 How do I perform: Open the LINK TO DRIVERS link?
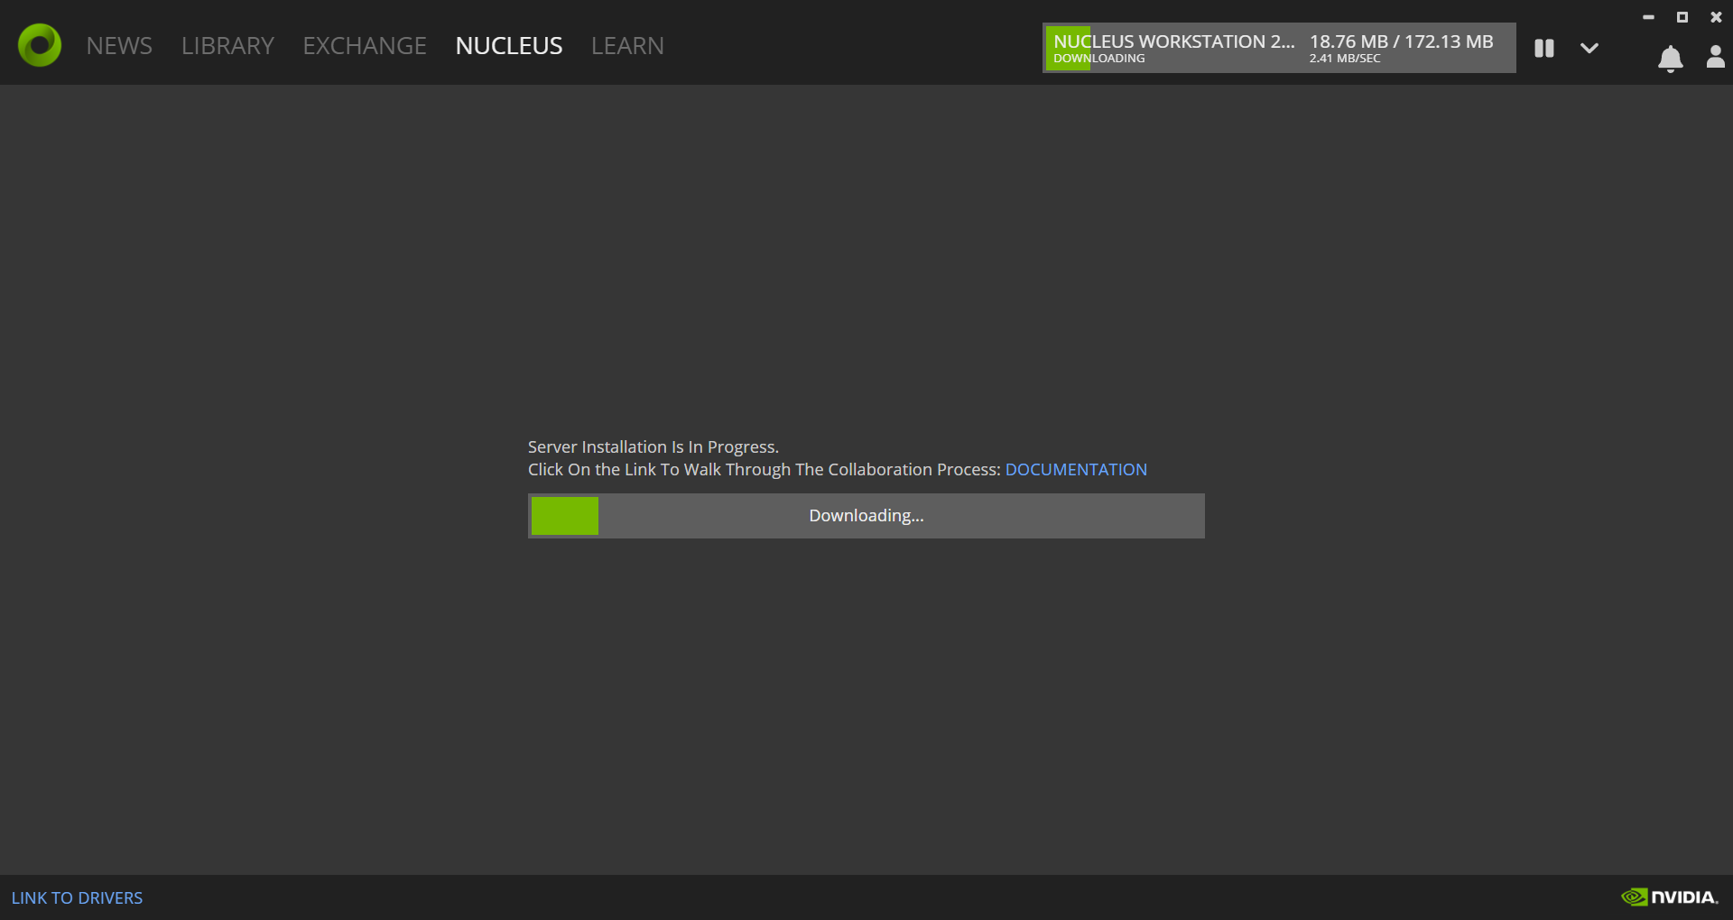coord(77,898)
